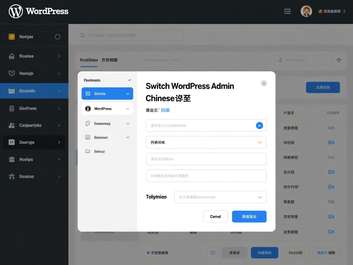Click the blue send arrow in the first input
This screenshot has height=265, width=353.
[259, 125]
